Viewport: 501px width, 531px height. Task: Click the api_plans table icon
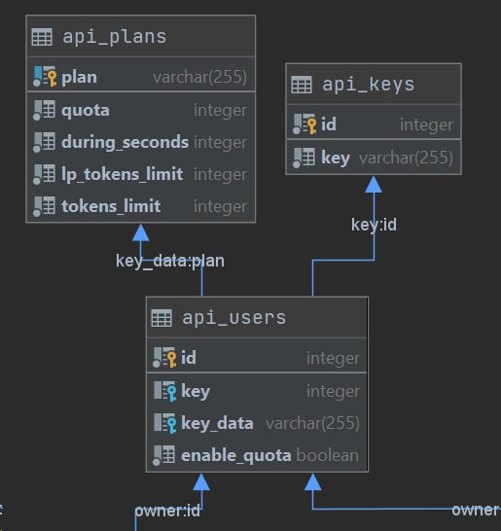[x=42, y=37]
